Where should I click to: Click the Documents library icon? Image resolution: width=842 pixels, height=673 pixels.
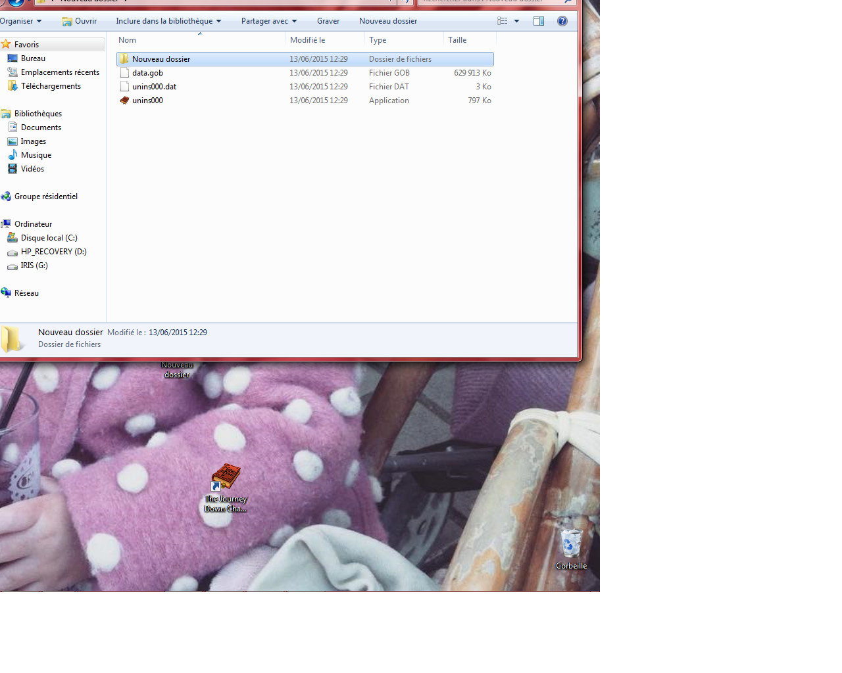(12, 128)
